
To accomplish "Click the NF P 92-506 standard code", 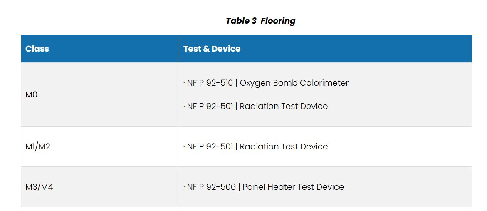I will click(211, 187).
